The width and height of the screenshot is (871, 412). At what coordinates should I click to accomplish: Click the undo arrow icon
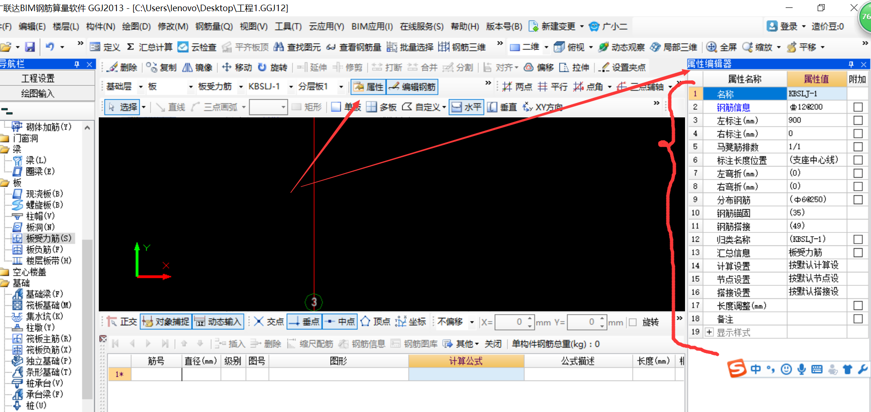pos(50,46)
